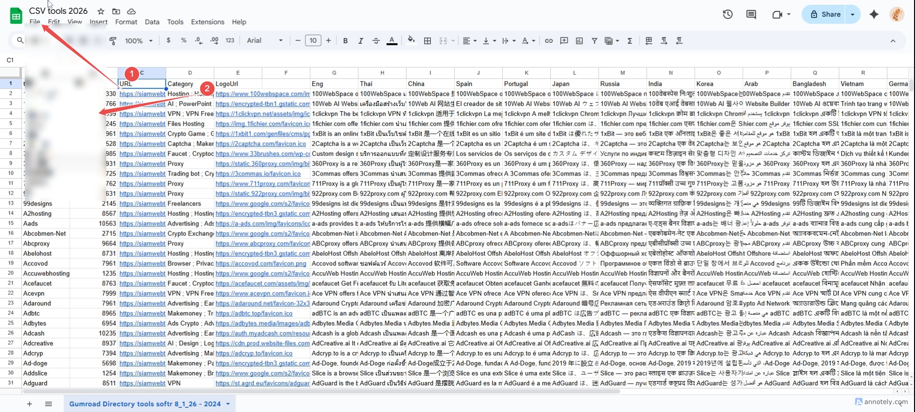
Task: Insert a link with chain icon
Action: 549,40
